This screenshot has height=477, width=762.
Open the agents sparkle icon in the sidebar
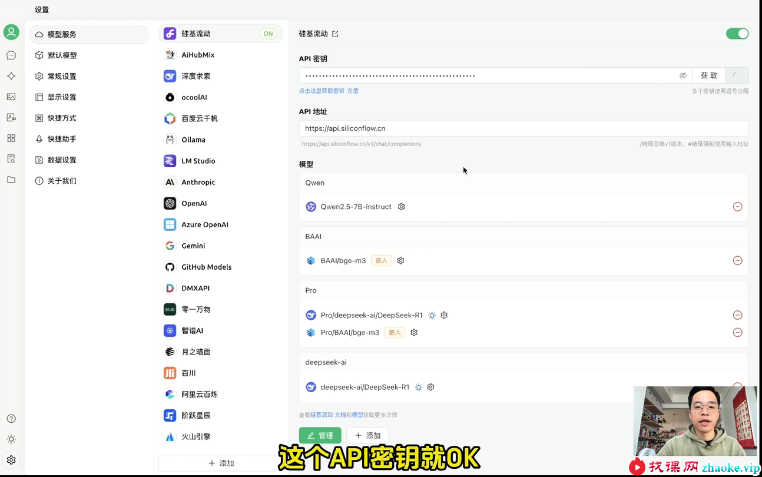[x=11, y=76]
